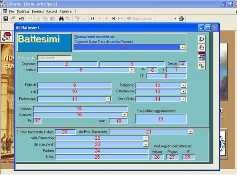Screen dimensions: 237x175
Task: Open the Professione dropdown arrow
Action: point(108,99)
